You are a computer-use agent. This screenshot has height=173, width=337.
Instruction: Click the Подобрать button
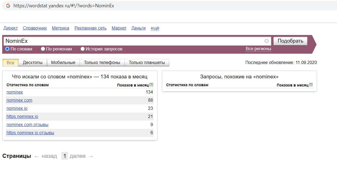(x=290, y=41)
